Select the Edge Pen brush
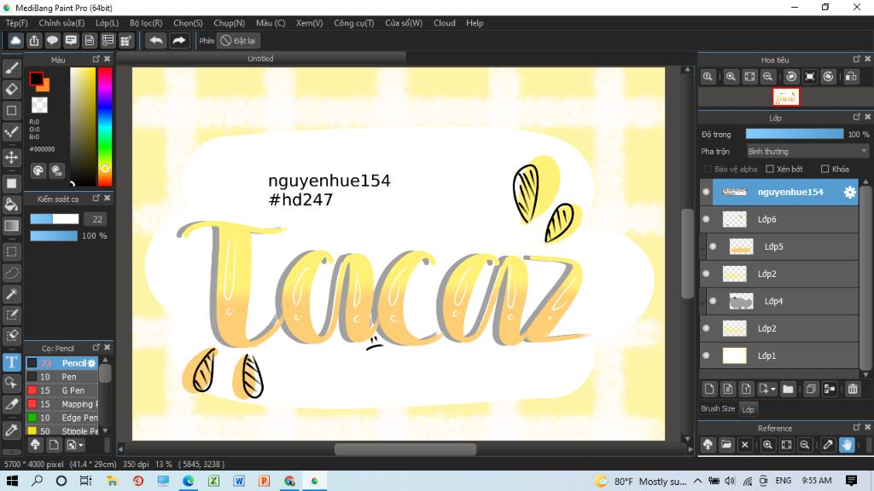The width and height of the screenshot is (874, 491). [62, 418]
